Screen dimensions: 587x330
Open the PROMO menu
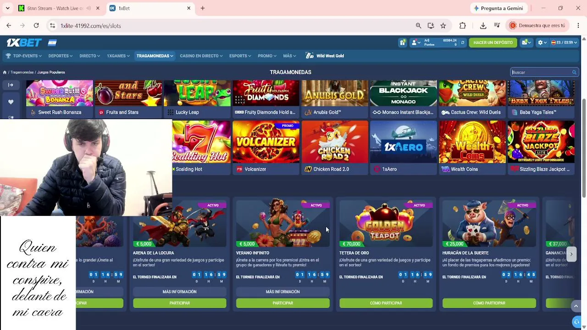(x=267, y=56)
